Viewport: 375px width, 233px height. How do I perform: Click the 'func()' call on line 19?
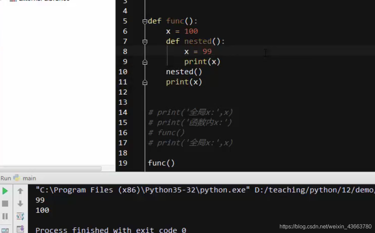pyautogui.click(x=161, y=163)
